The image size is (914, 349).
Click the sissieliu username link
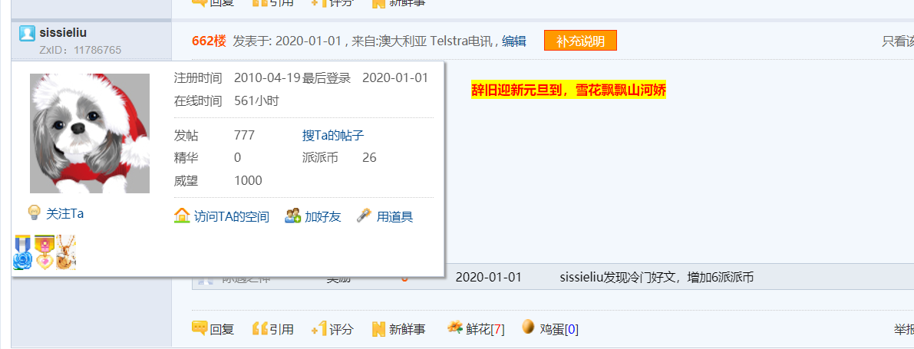pyautogui.click(x=63, y=33)
